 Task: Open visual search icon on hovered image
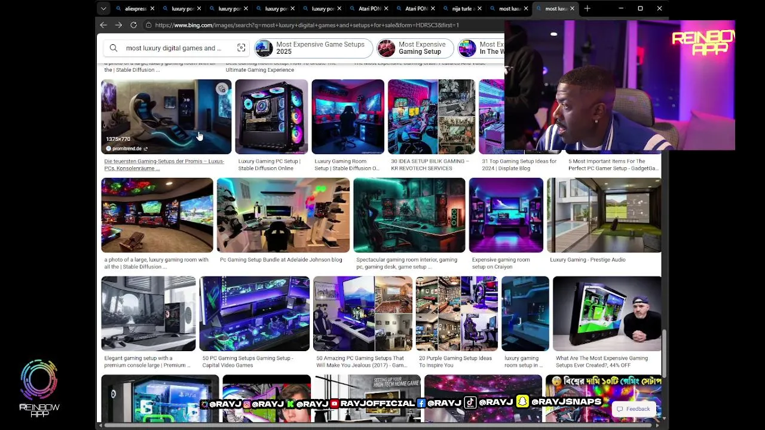point(222,89)
